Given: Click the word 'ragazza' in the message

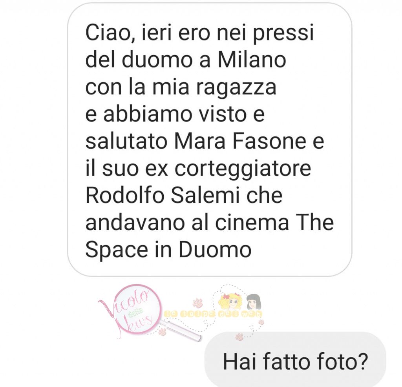Looking at the screenshot, I should pos(236,87).
